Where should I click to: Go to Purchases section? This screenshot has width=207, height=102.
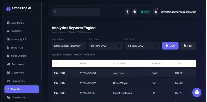(x=22, y=64)
